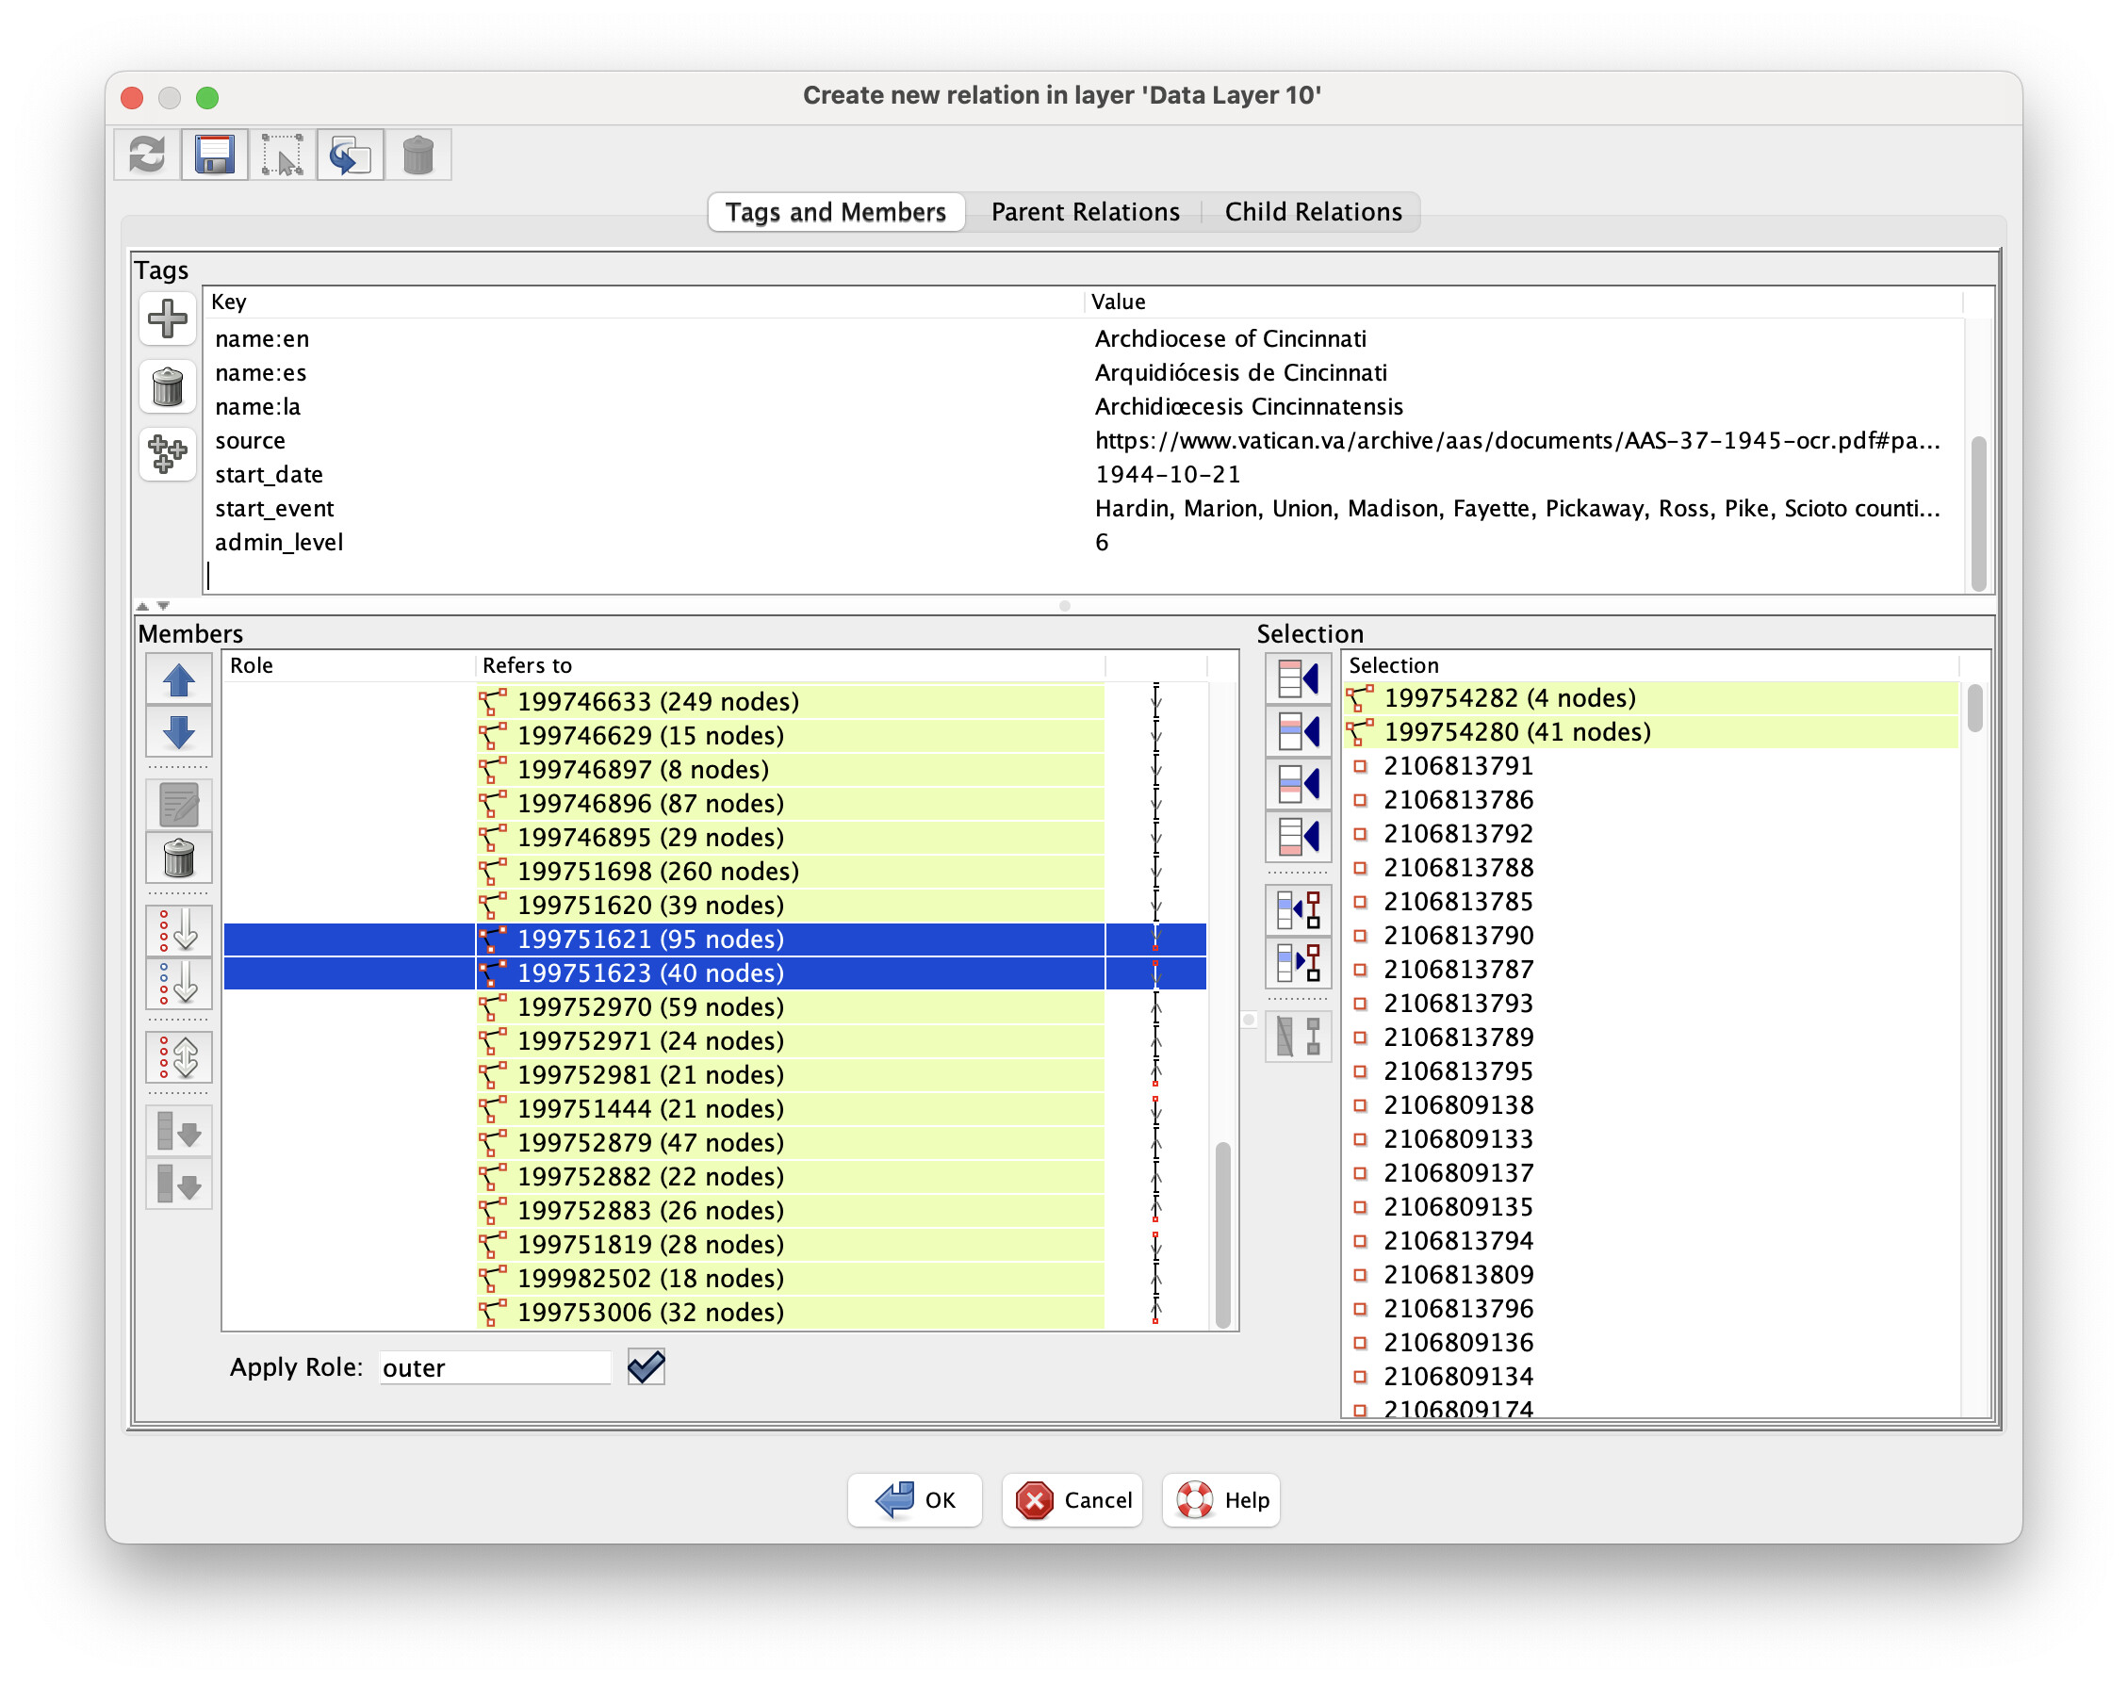This screenshot has width=2128, height=1683.
Task: Open the Child Relations tab
Action: (x=1312, y=212)
